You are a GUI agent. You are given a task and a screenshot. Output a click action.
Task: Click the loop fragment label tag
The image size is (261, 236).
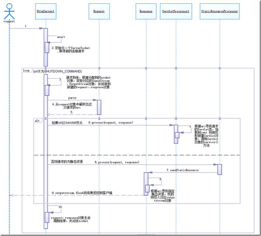coord(26,71)
